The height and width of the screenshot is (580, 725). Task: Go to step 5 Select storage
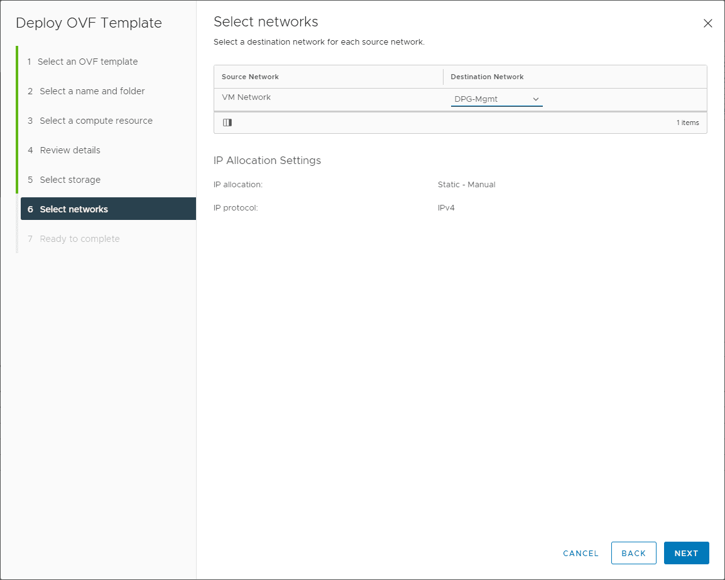click(70, 180)
